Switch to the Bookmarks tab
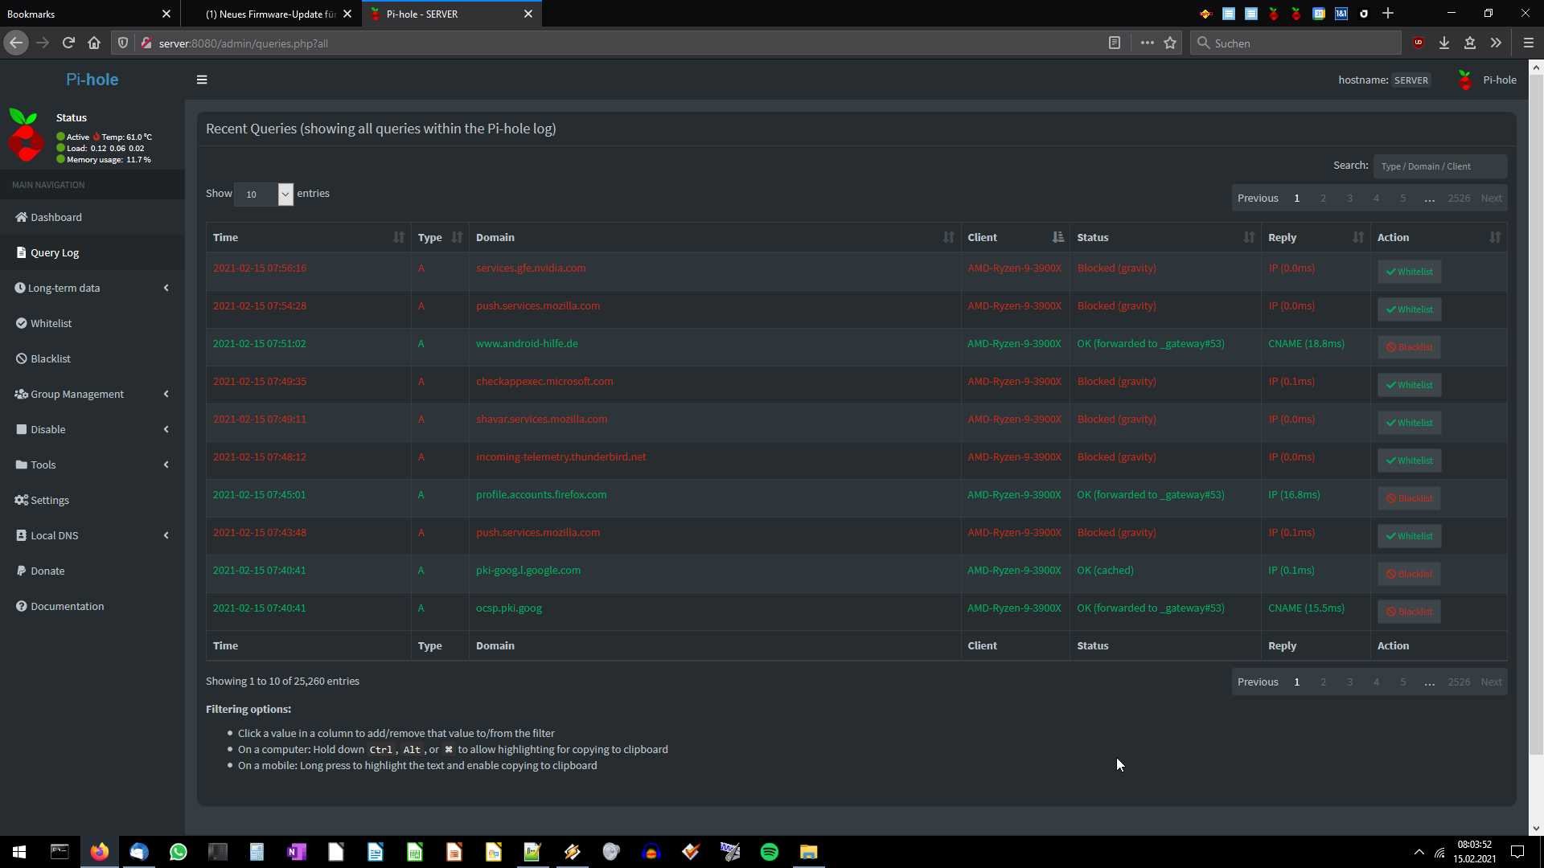Image resolution: width=1544 pixels, height=868 pixels. pos(80,14)
